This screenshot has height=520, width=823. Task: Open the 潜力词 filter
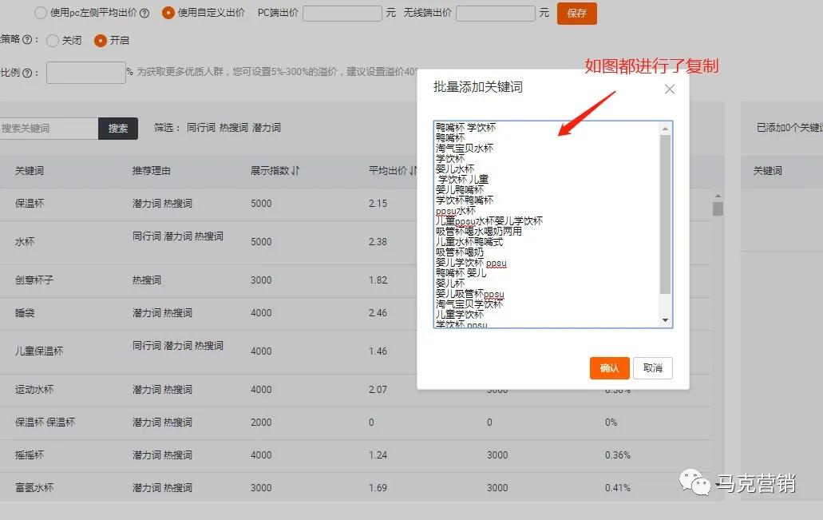[x=265, y=126]
